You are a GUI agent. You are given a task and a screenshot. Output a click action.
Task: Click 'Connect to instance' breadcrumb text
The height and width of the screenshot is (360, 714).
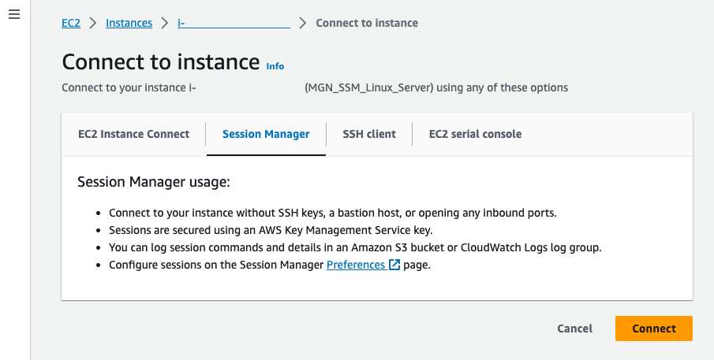(x=367, y=23)
